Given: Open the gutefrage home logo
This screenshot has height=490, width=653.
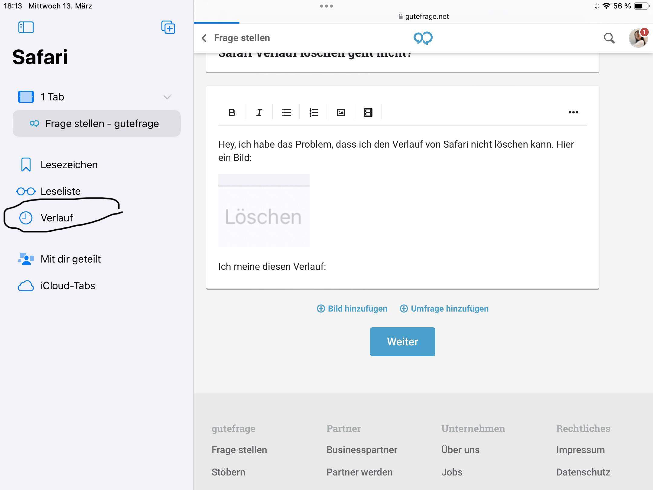Looking at the screenshot, I should click(423, 38).
